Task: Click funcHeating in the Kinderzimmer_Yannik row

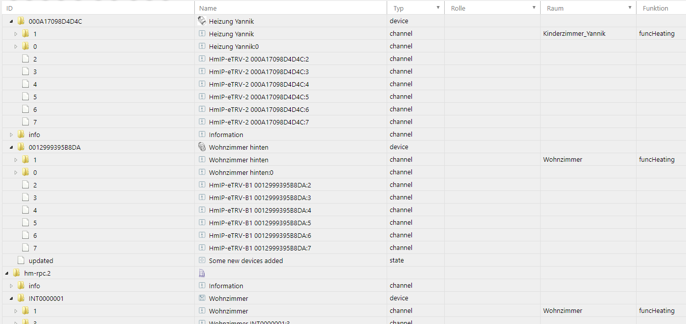Action: click(x=657, y=34)
